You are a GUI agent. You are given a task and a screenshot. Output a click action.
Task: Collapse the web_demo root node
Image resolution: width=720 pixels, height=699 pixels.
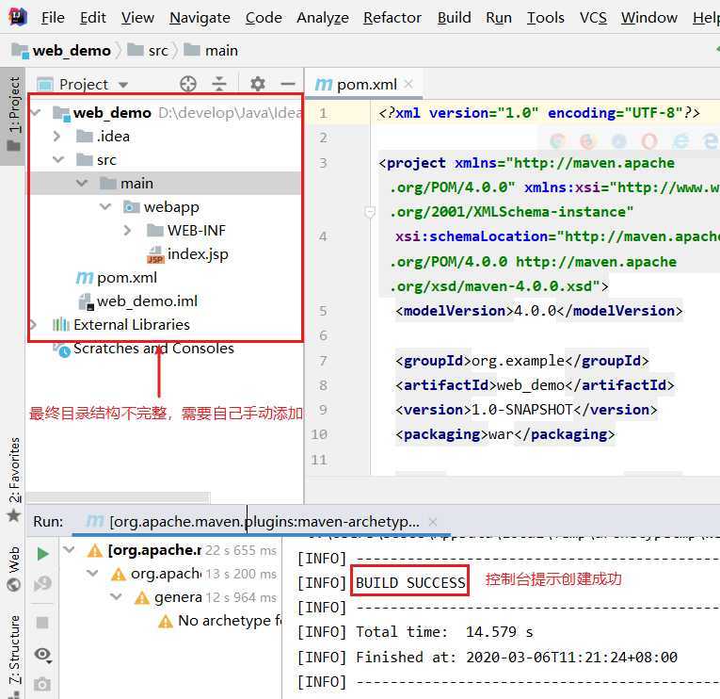(x=36, y=112)
